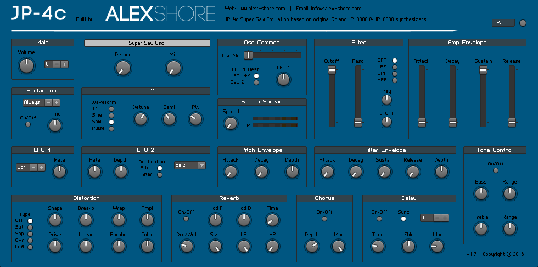Select Pulse waveform for Osc 2

pyautogui.click(x=111, y=129)
